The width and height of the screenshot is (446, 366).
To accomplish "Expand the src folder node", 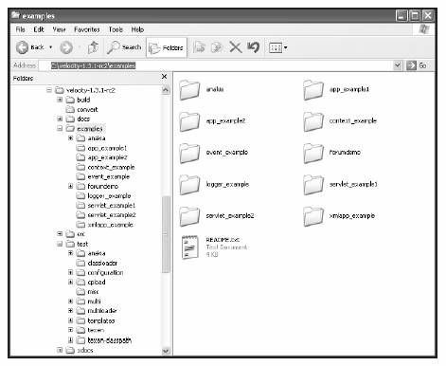I will pyautogui.click(x=60, y=234).
